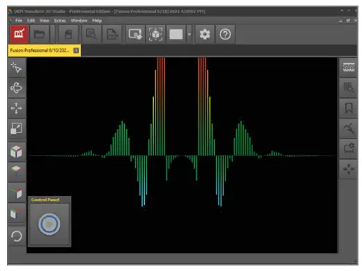Switch to left side plane view
The width and height of the screenshot is (362, 271).
[17, 213]
